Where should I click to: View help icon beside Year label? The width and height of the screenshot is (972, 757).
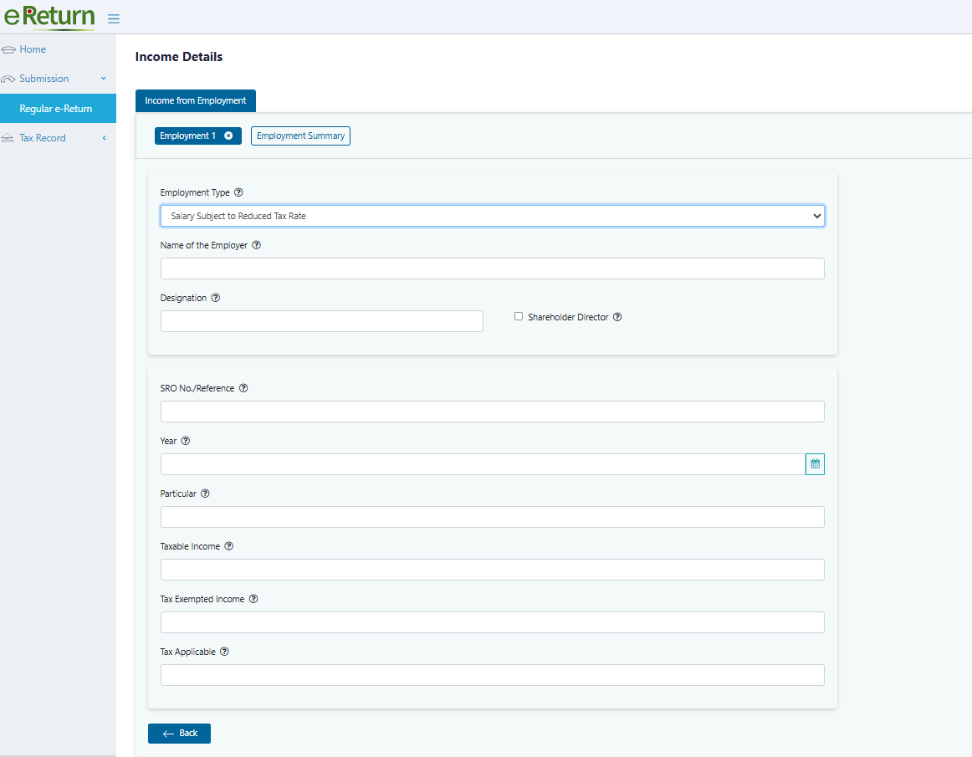(x=186, y=441)
